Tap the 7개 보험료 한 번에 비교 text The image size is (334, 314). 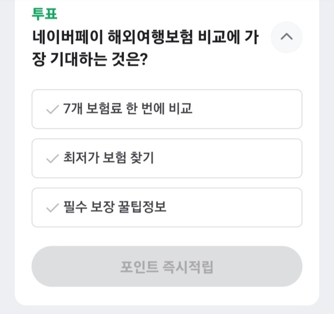pyautogui.click(x=128, y=109)
